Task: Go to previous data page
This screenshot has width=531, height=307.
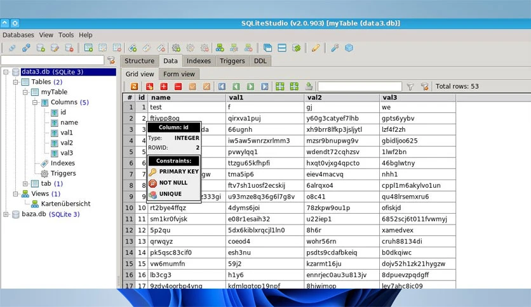Action: [x=236, y=86]
